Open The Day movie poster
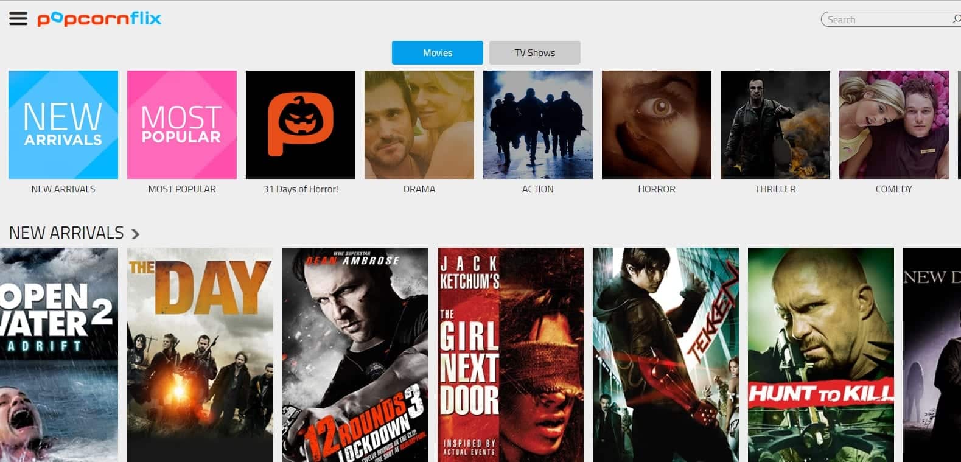961x462 pixels. [200, 355]
